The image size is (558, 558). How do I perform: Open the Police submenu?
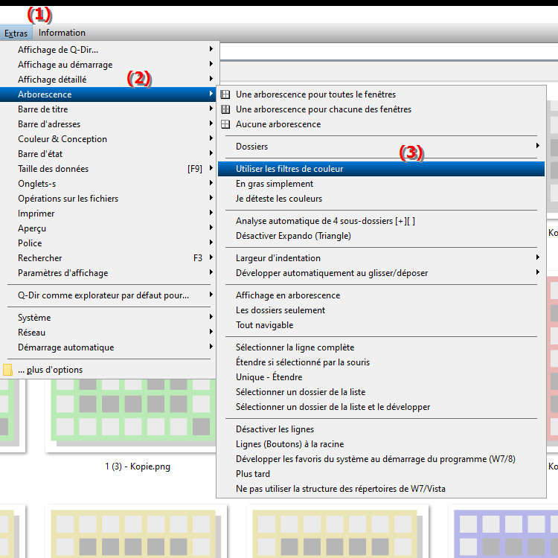108,243
